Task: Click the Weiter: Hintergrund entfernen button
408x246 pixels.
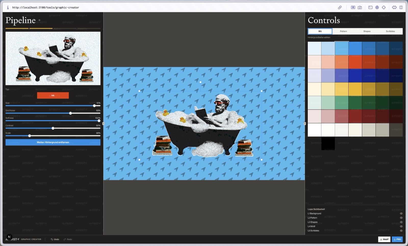Action: 53,142
